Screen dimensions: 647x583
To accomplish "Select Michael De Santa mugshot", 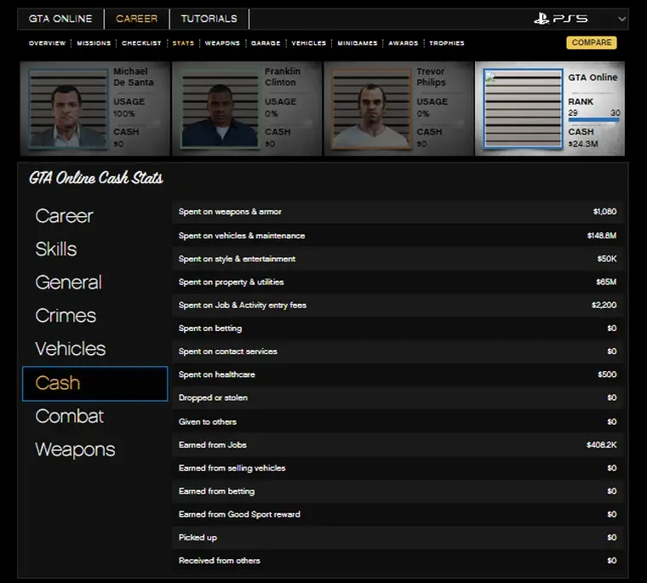I will click(x=68, y=109).
